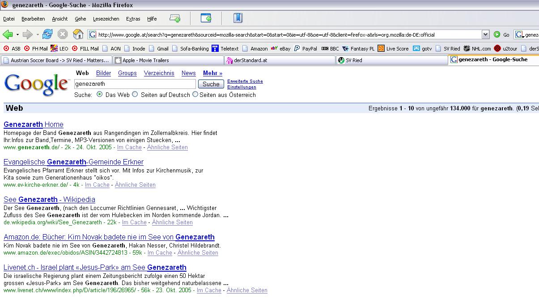Open the Datei menu
The height and width of the screenshot is (298, 539).
(x=9, y=19)
